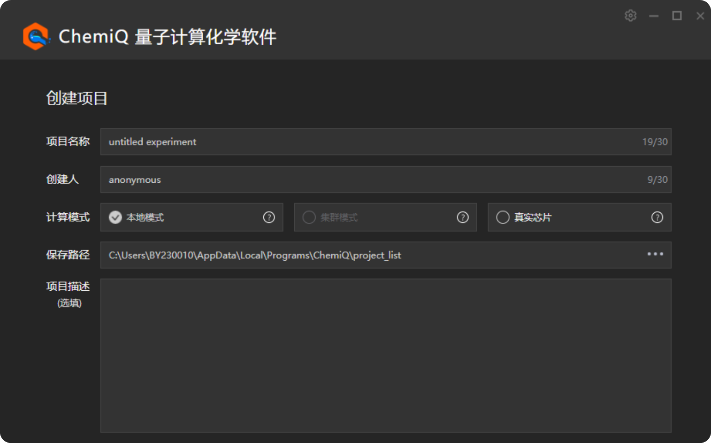Open the settings gear in the title bar

(630, 15)
